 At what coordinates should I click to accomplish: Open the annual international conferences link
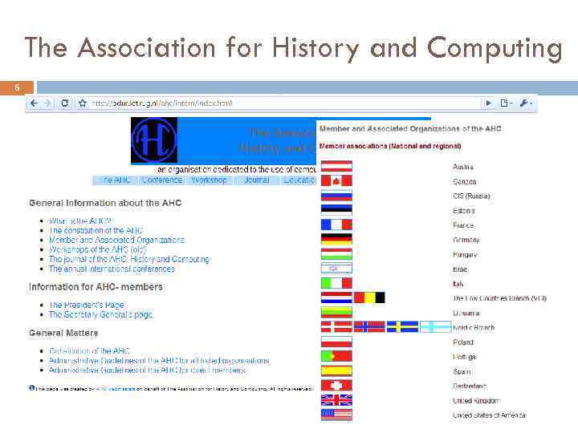112,269
